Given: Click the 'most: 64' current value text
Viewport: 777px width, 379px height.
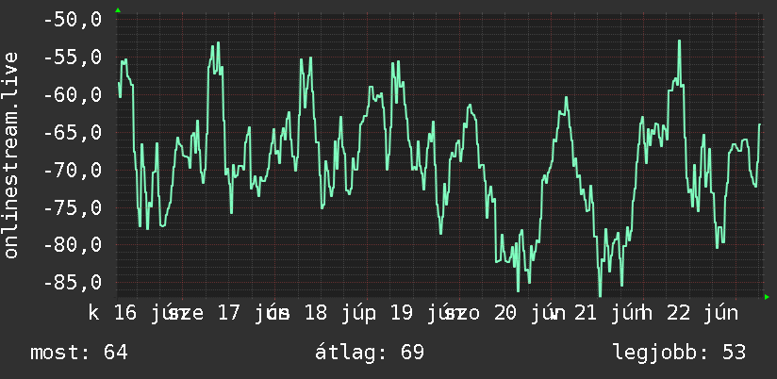Looking at the screenshot, I should (x=79, y=353).
